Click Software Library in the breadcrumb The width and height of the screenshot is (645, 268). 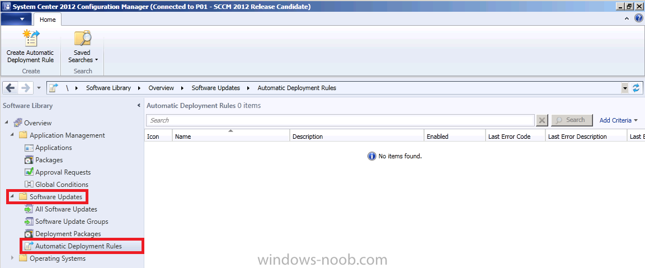click(109, 88)
